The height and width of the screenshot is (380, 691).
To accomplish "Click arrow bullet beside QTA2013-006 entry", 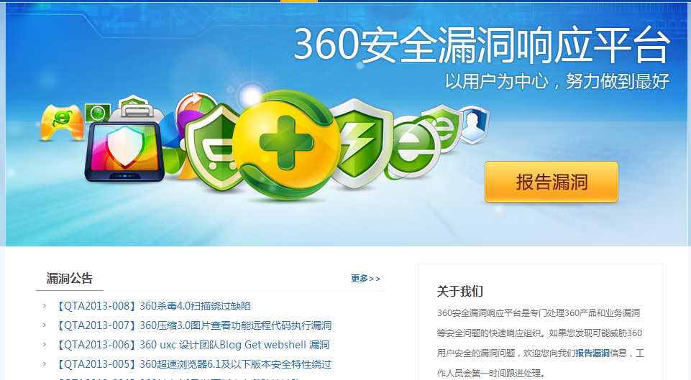I will (44, 344).
